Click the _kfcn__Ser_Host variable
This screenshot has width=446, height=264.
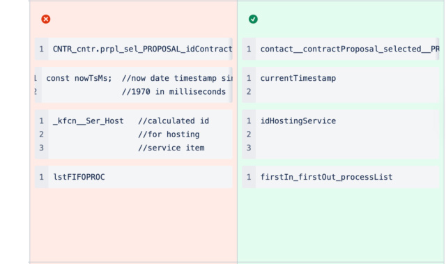(x=89, y=121)
